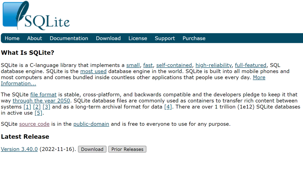Viewport: 303px width, 178px height.
Task: Click the "(2022-11-16)." release date text
Action: point(58,149)
